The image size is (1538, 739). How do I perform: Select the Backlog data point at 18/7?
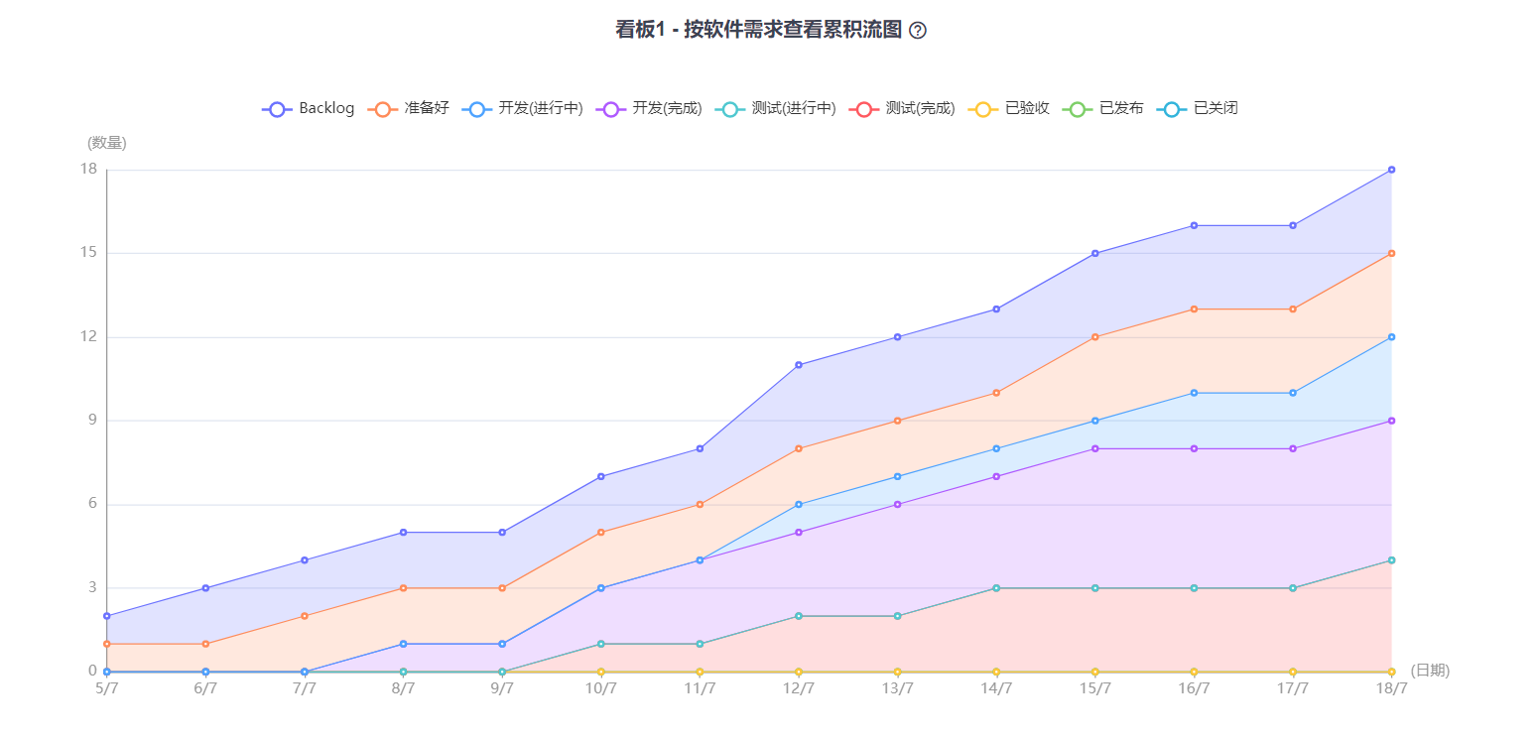pyautogui.click(x=1391, y=170)
